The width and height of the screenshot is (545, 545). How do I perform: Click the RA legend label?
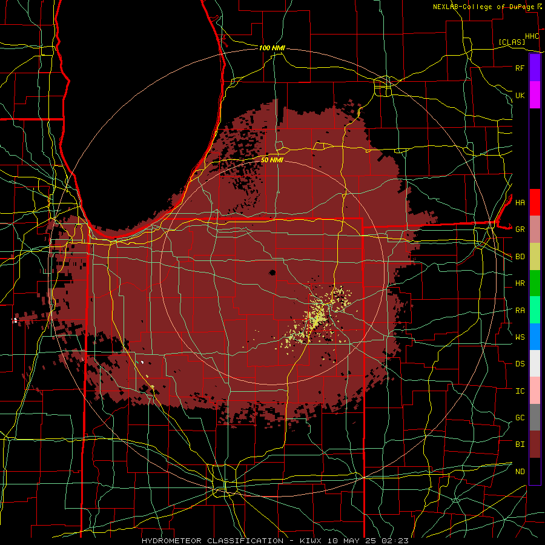click(x=520, y=311)
